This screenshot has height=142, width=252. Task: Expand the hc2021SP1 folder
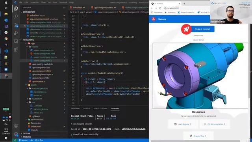click(27, 99)
